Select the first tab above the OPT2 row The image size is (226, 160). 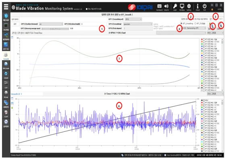coord(15,19)
